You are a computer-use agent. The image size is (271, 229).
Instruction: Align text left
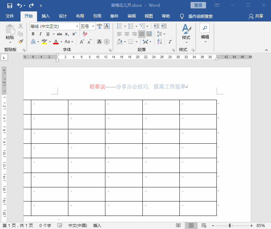tap(120, 34)
